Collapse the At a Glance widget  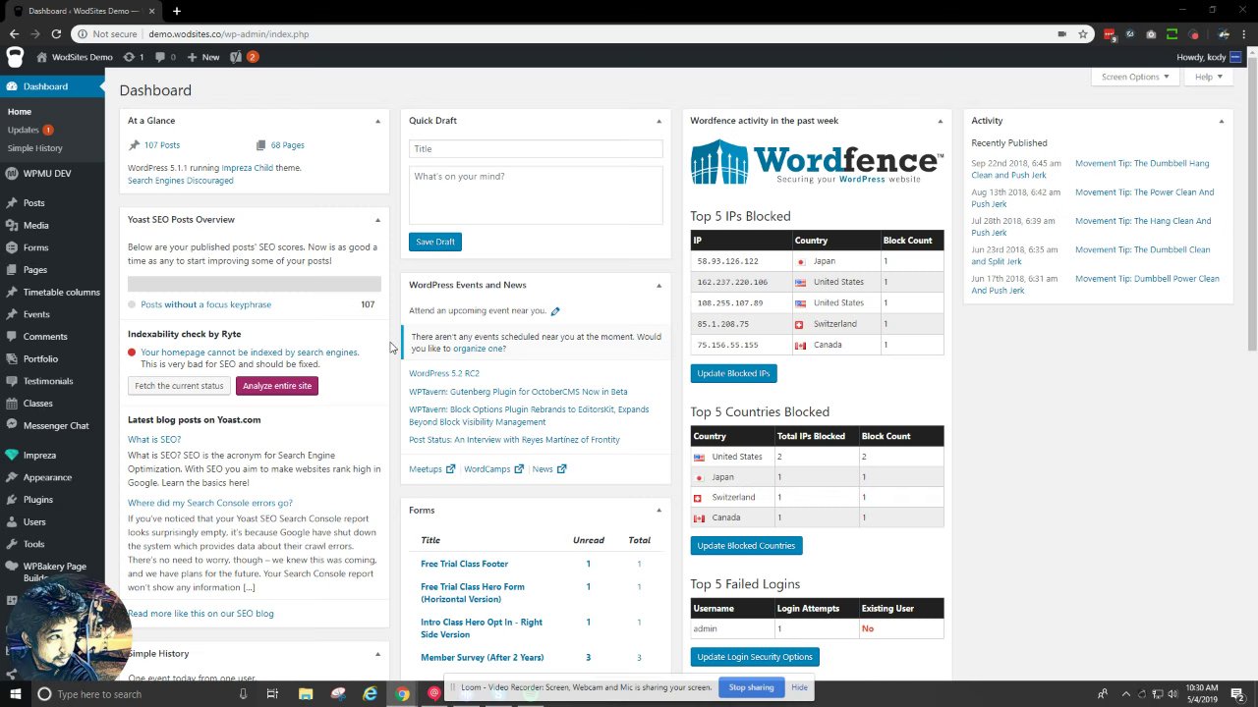[x=377, y=121]
